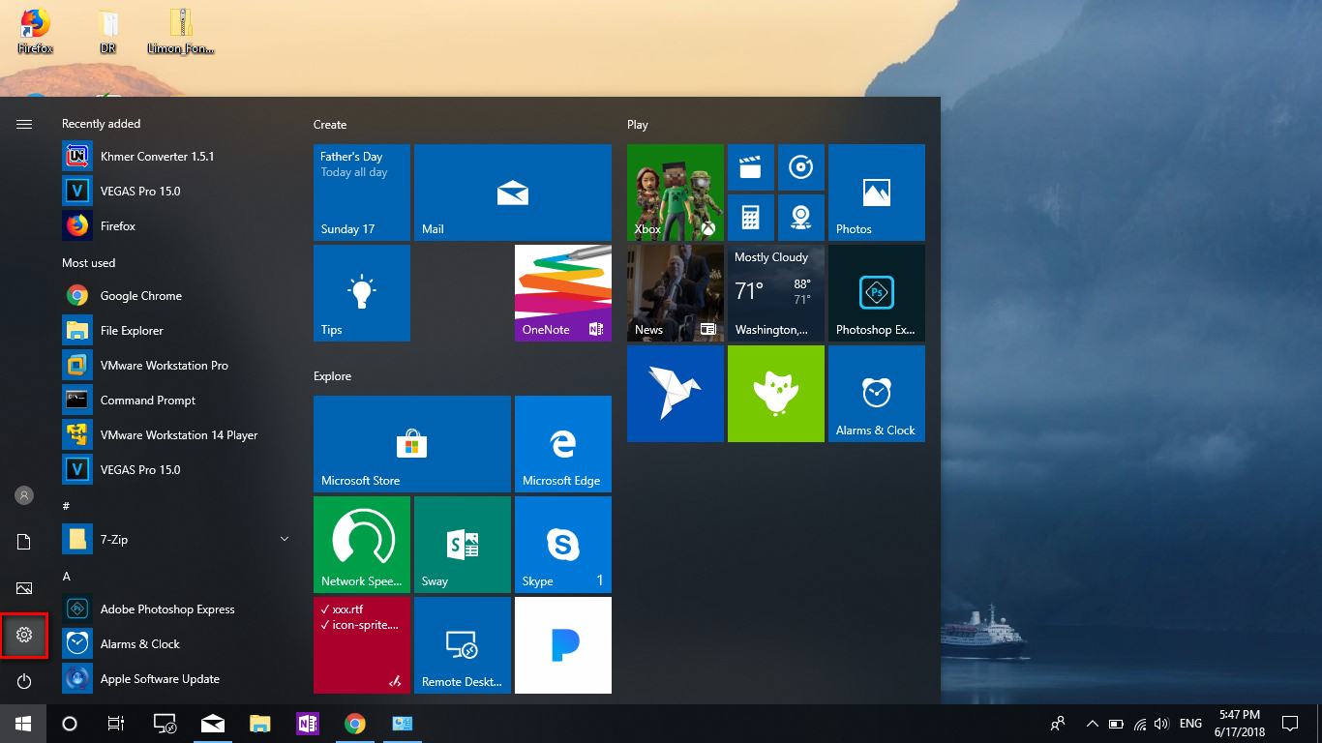Screen dimensions: 1322x743
Task: Open the Power options icon
Action: click(24, 680)
